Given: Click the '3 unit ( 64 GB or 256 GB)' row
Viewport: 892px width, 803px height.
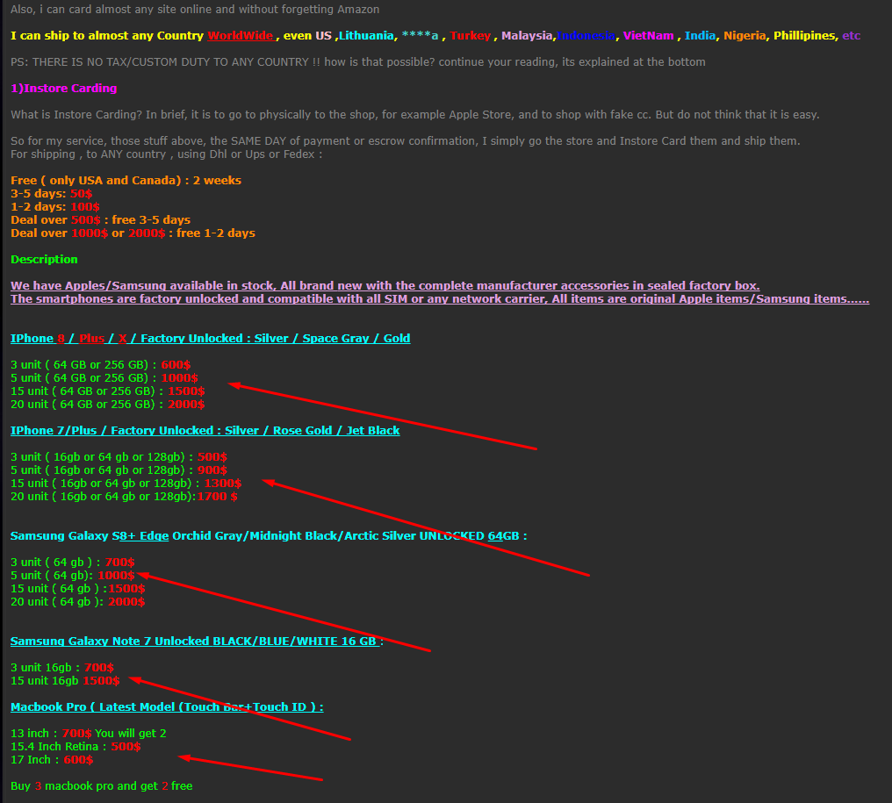Looking at the screenshot, I should coord(101,364).
